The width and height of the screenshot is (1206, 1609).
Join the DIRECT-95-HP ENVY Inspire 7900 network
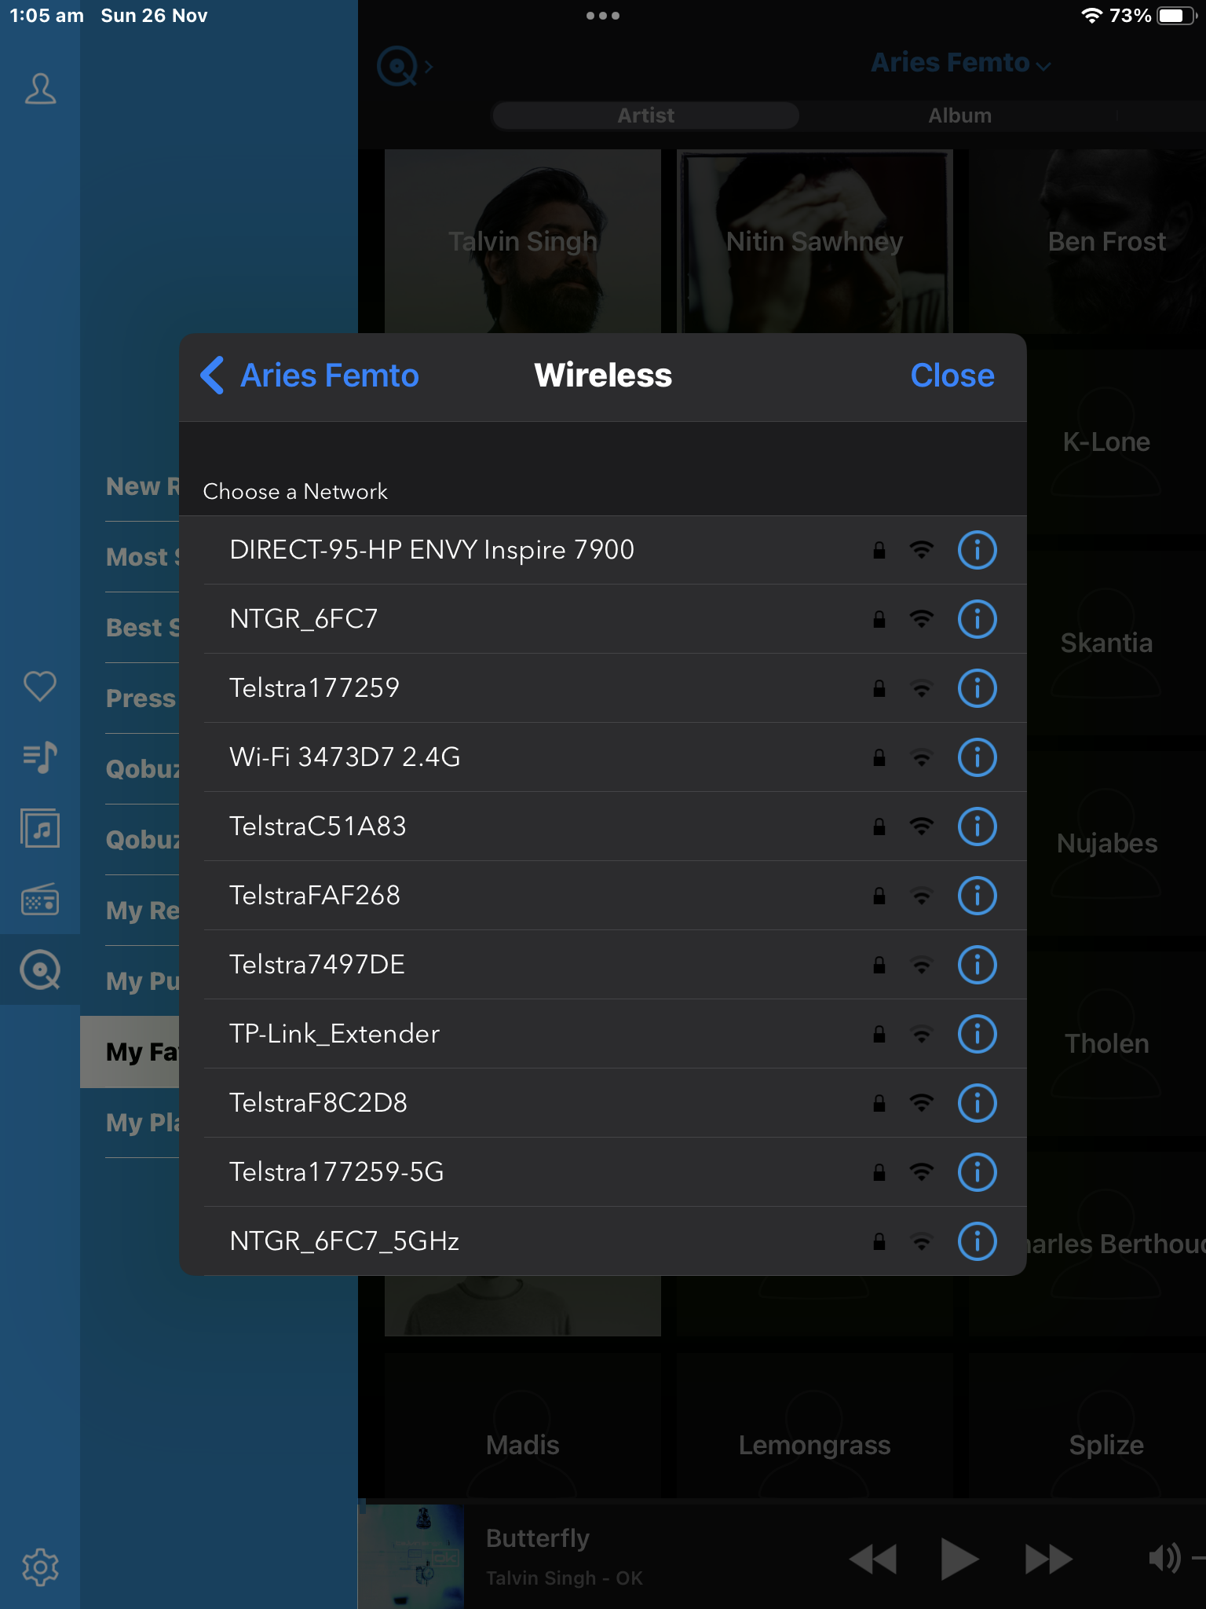click(603, 550)
